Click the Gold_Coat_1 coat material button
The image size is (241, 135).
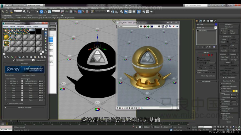[13, 81]
